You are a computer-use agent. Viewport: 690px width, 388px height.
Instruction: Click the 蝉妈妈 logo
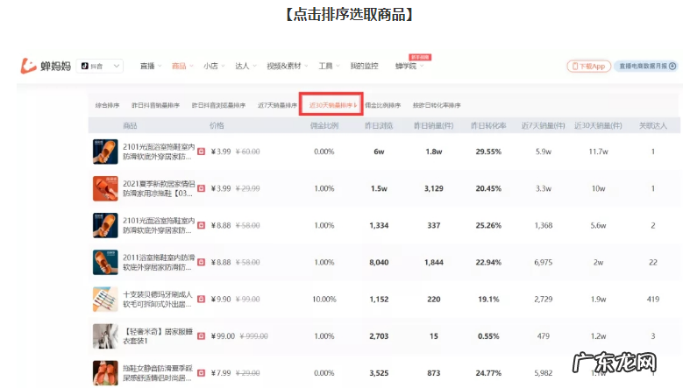46,66
